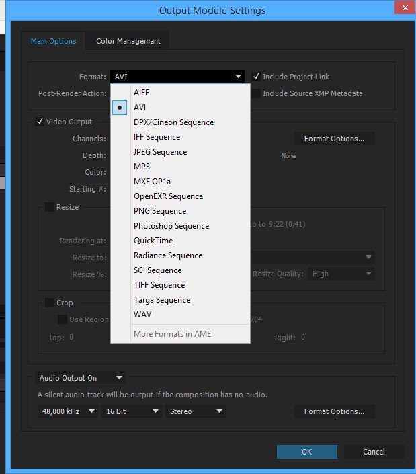Close the Output Module Settings dialog
The width and height of the screenshot is (416, 474).
405,7
